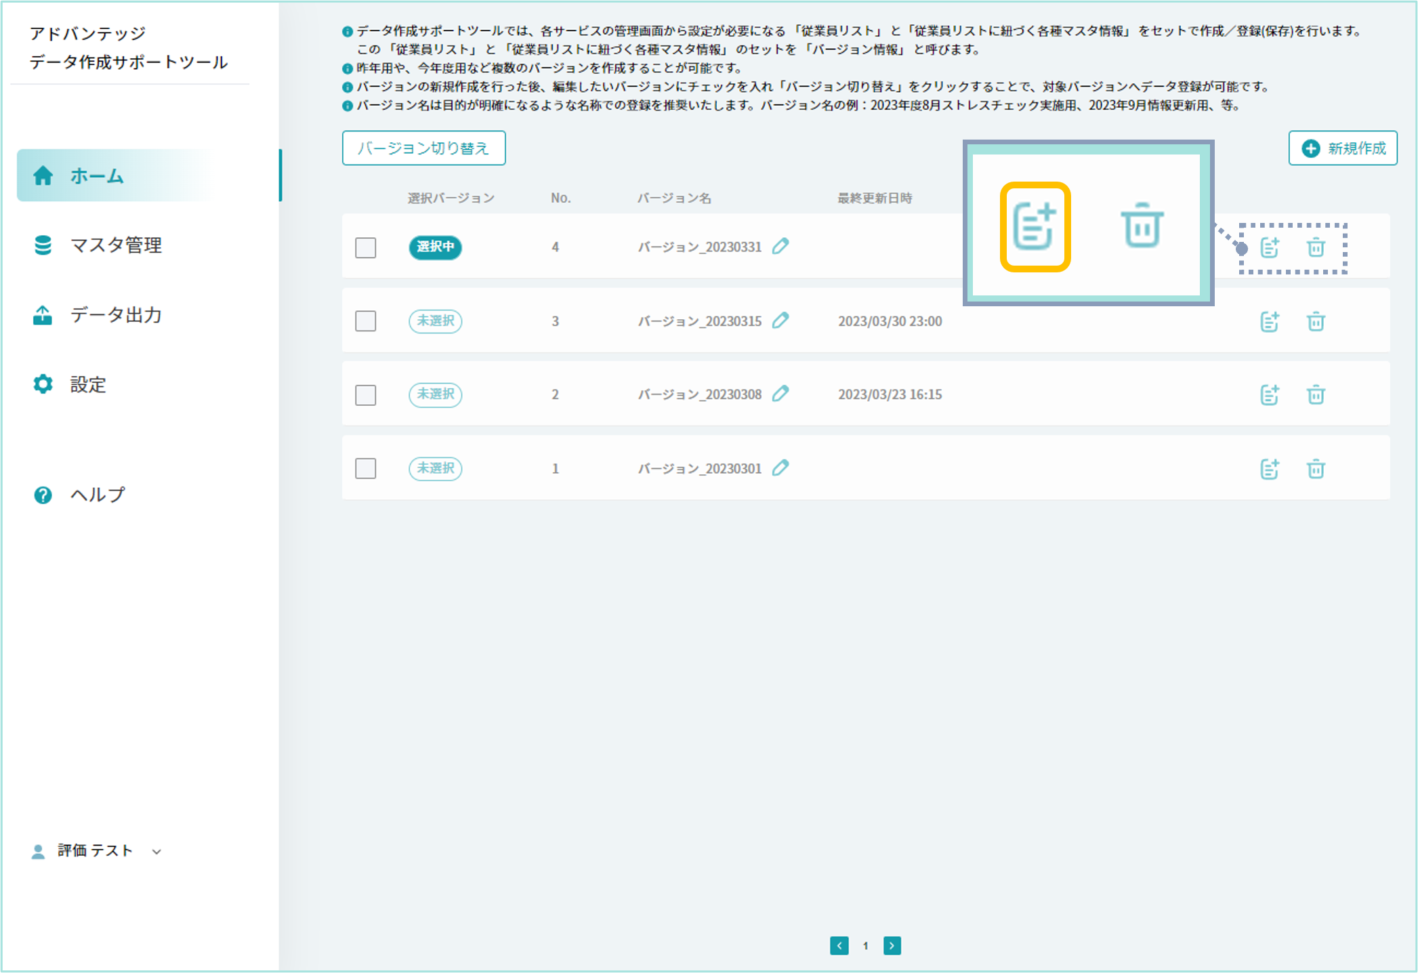
Task: Click the 選択中 badge on row 4
Action: pyautogui.click(x=435, y=247)
